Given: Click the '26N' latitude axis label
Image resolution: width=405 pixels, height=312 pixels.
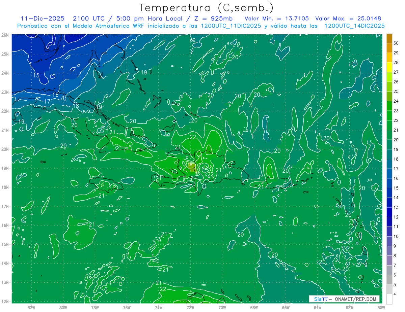Looking at the screenshot, I should pos(5,35).
